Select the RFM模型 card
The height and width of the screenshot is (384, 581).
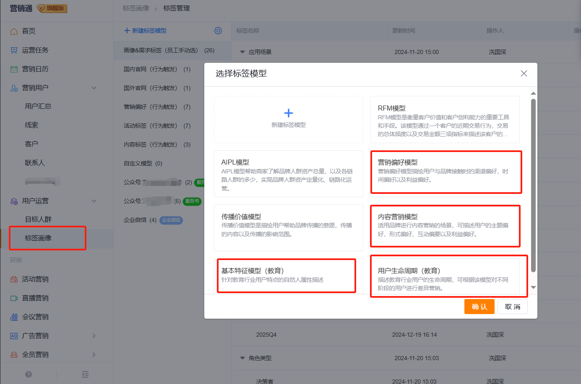click(x=445, y=120)
